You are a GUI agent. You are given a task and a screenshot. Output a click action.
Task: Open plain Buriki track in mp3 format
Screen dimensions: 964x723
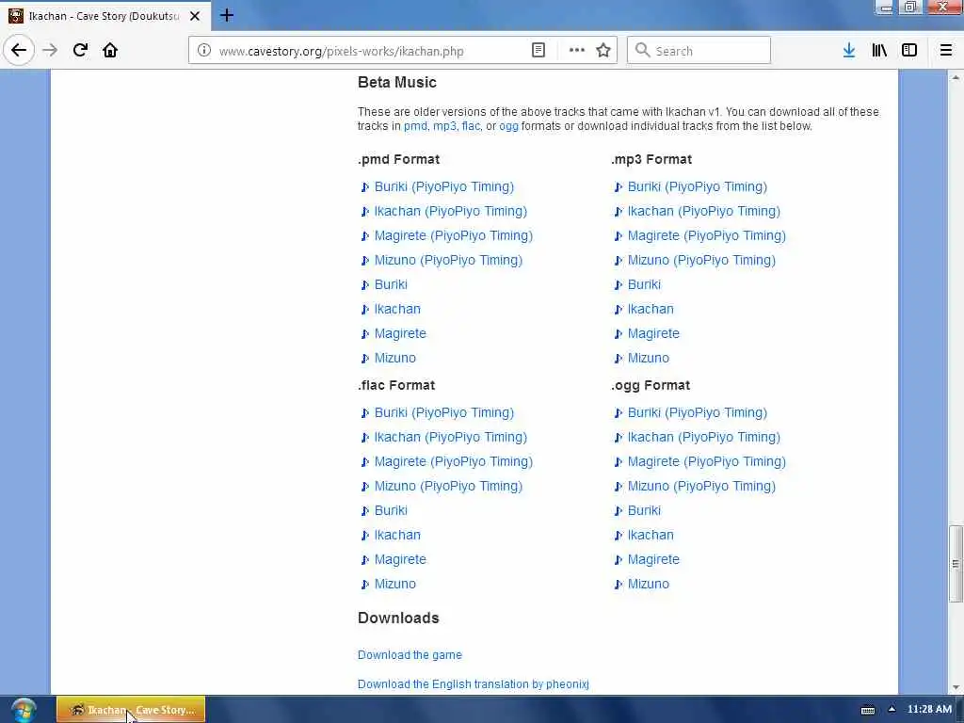tap(644, 284)
